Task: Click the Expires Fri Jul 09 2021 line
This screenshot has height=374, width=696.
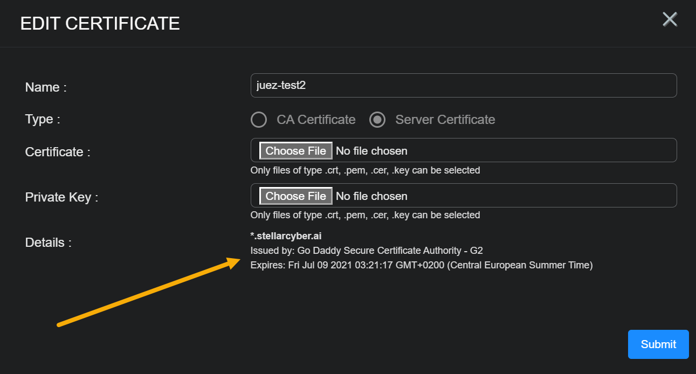Action: pyautogui.click(x=422, y=265)
